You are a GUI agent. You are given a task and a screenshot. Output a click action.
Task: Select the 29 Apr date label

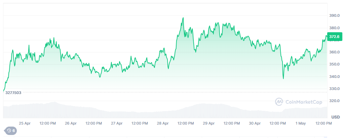(209, 123)
